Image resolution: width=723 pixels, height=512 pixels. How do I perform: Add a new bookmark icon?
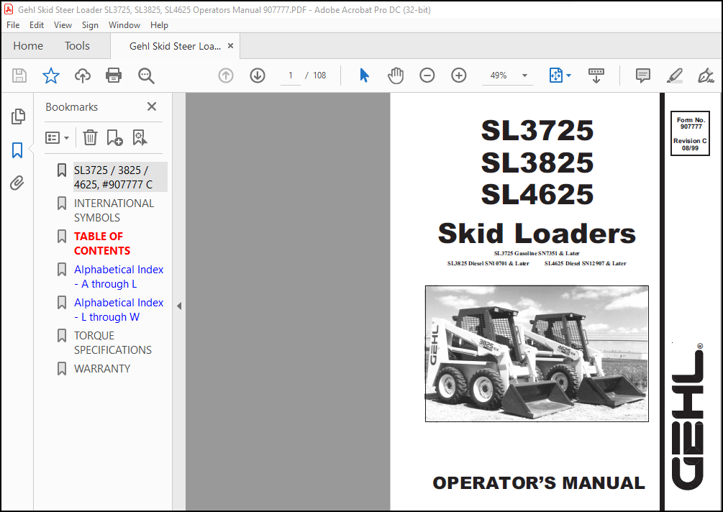click(x=114, y=137)
